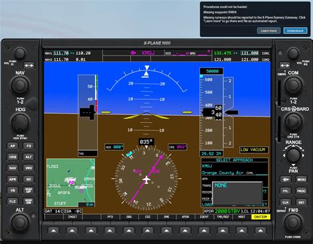The height and width of the screenshot is (244, 313).
Task: Click the leftmost softkey arrow on the bottom bezel
Action: (x=53, y=231)
